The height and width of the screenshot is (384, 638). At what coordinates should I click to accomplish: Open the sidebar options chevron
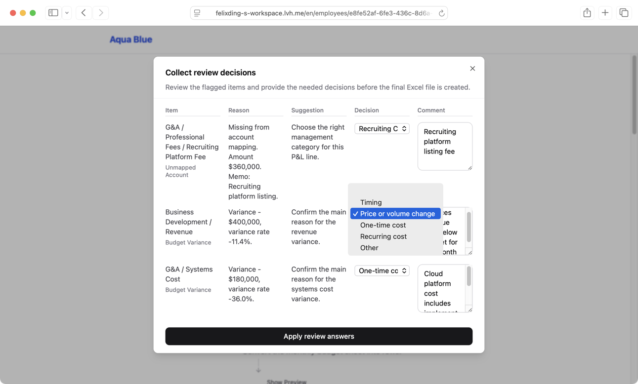(x=67, y=13)
